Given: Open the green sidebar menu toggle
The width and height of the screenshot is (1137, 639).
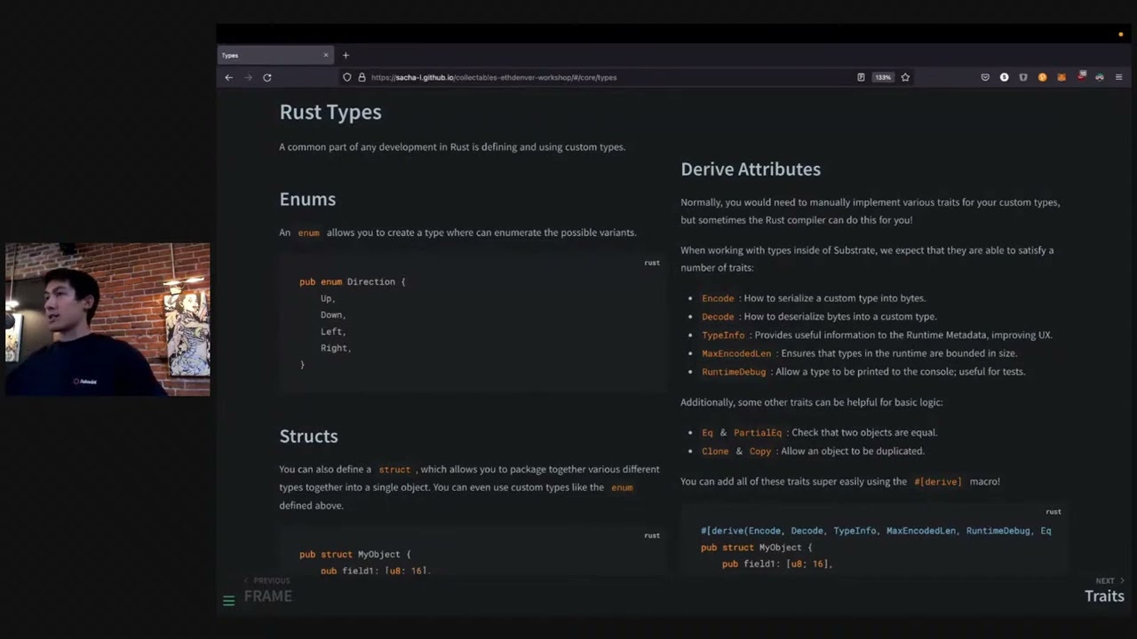Looking at the screenshot, I should pos(228,601).
